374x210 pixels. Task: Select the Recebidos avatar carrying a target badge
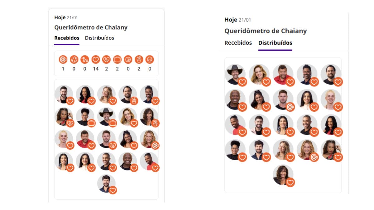point(149,139)
